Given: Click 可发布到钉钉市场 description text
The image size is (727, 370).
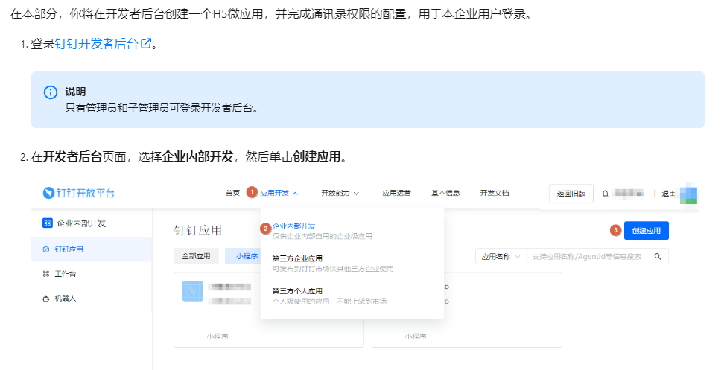Looking at the screenshot, I should (333, 269).
